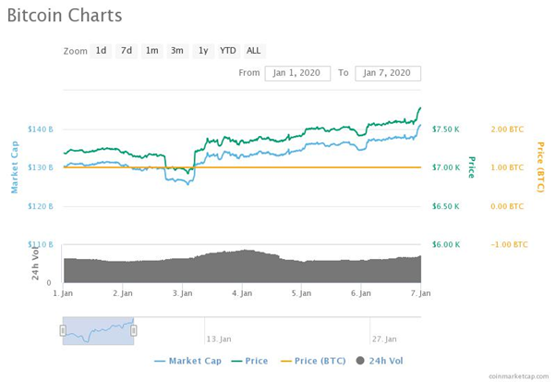Image resolution: width=556 pixels, height=382 pixels.
Task: Click the left navigator range handle
Action: (63, 330)
